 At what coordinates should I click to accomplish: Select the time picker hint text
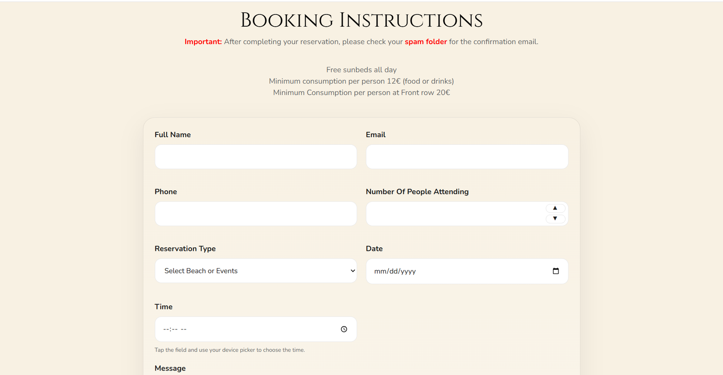230,350
